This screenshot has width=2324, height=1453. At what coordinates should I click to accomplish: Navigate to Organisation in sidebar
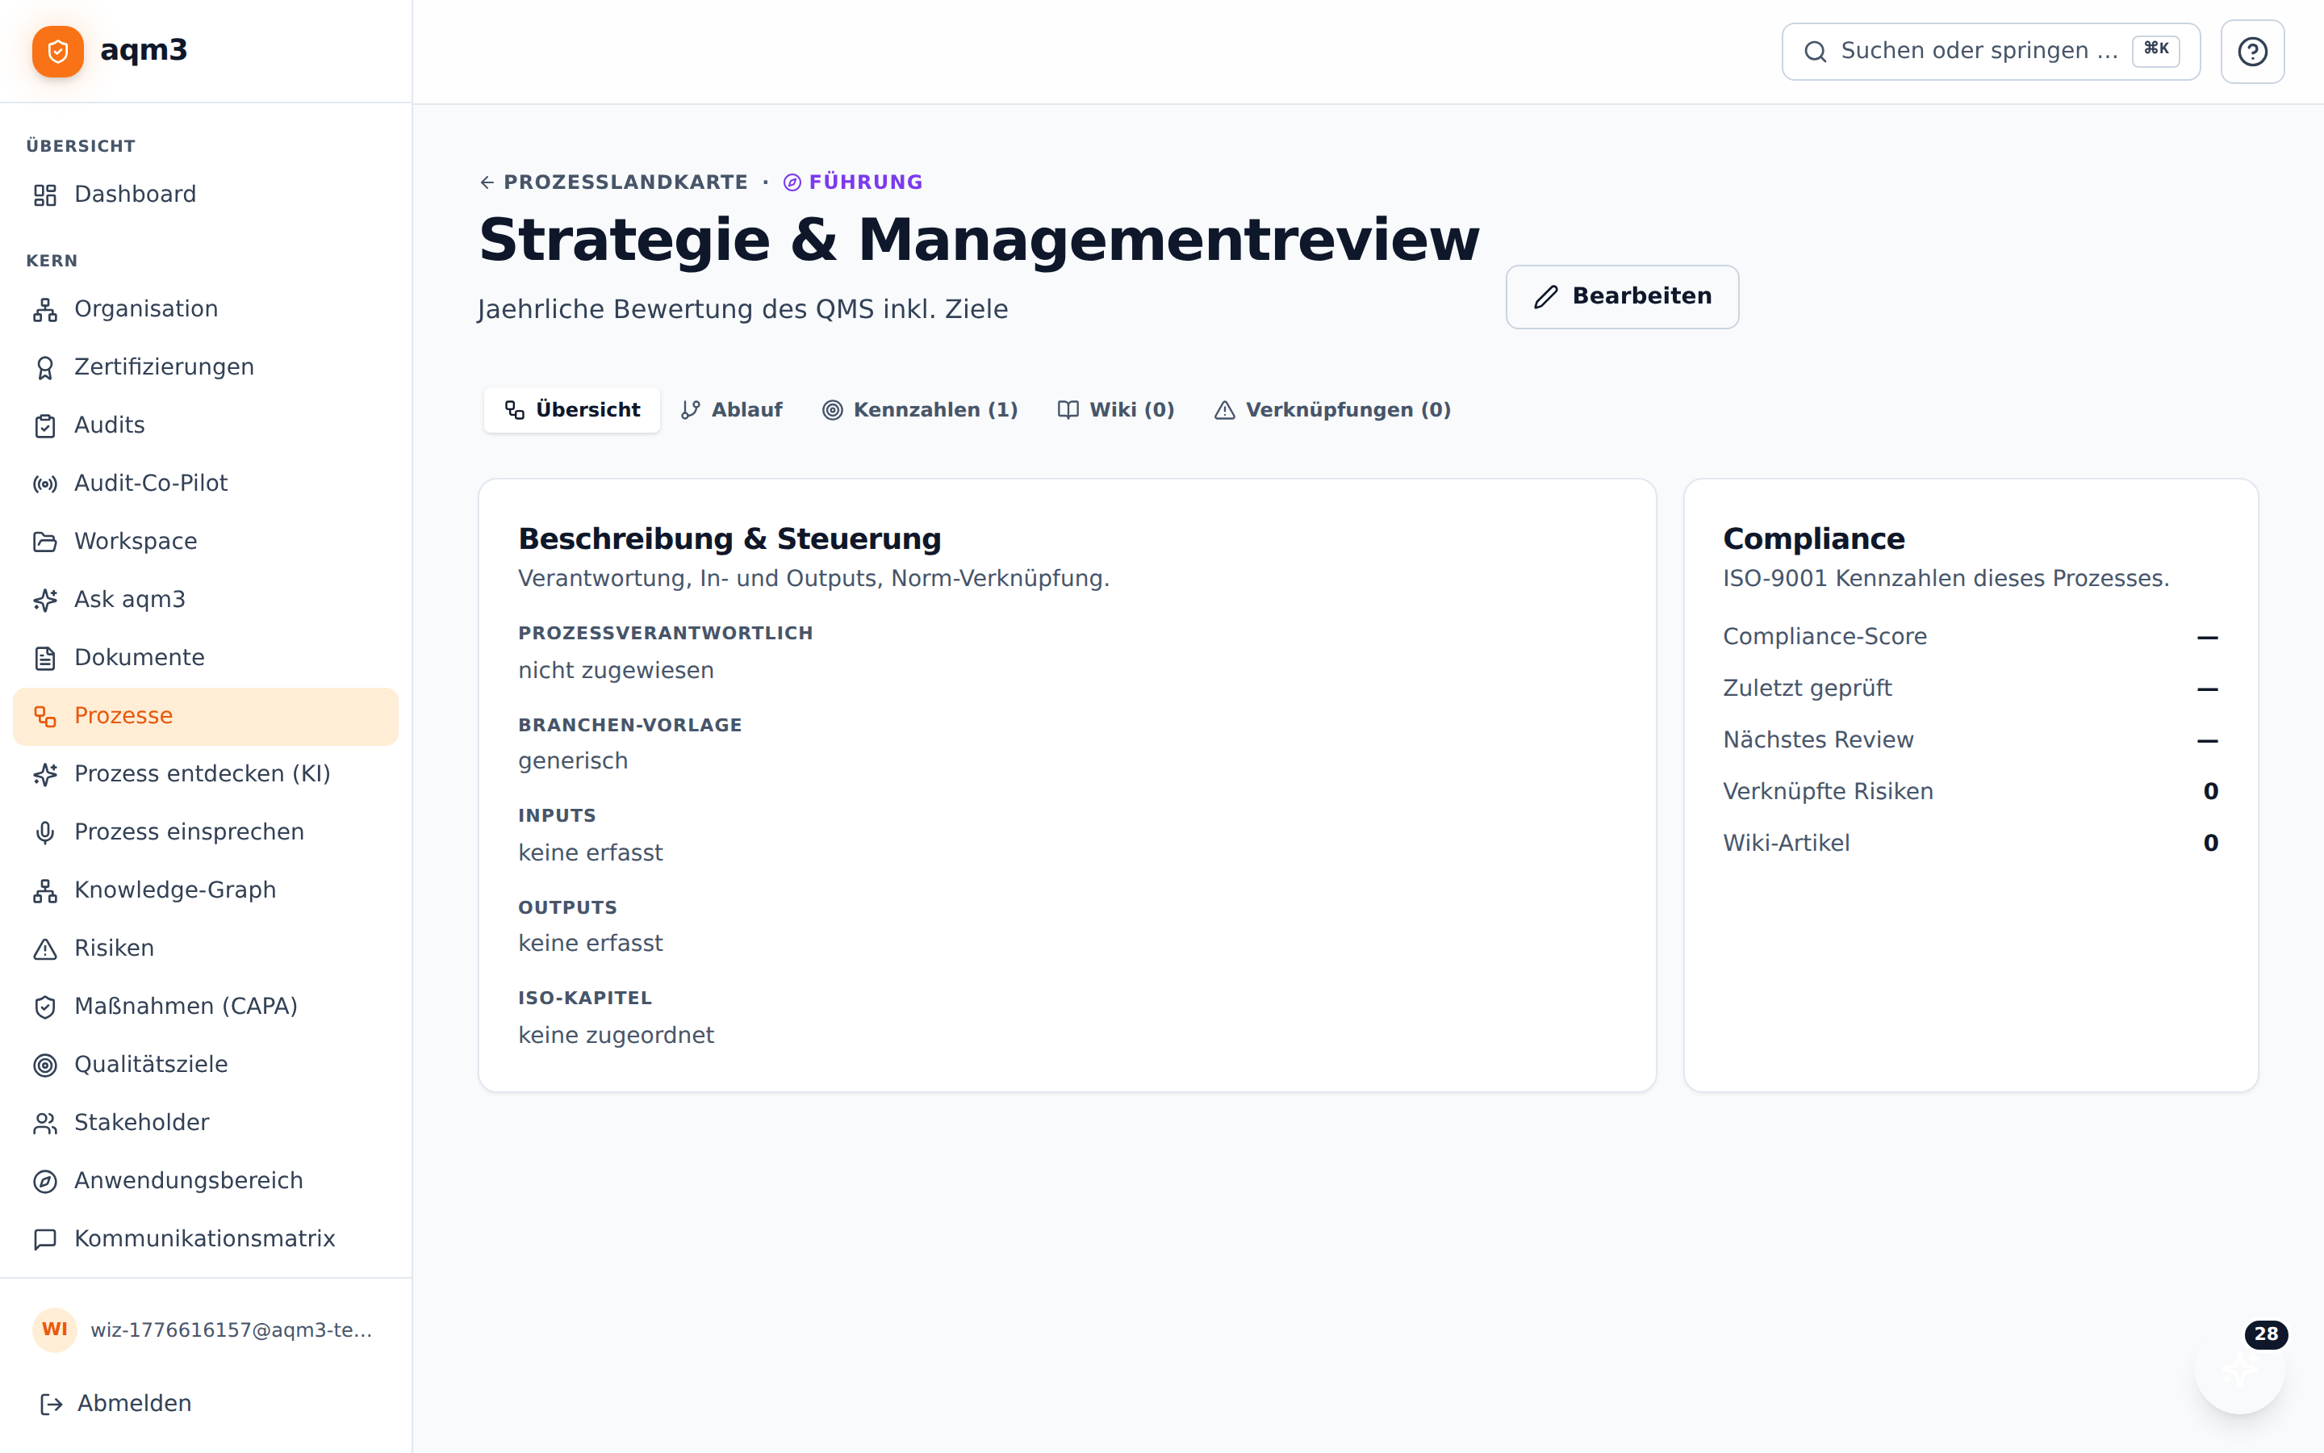[x=206, y=309]
